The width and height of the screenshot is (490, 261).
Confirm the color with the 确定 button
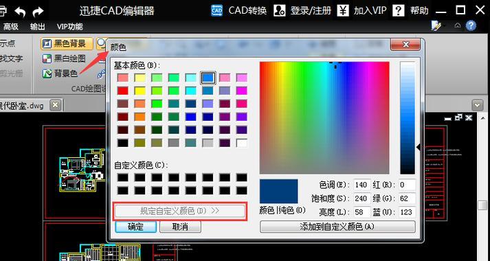135,227
